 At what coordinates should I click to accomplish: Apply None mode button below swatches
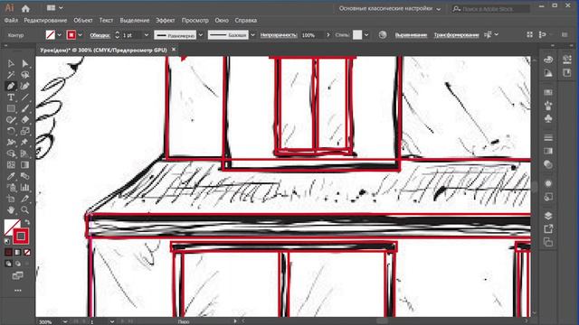[27, 253]
